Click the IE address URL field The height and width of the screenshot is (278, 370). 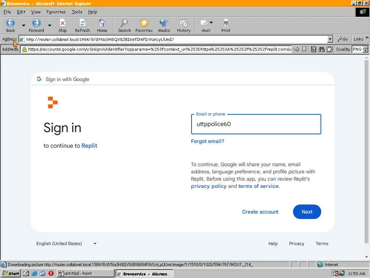(x=176, y=39)
